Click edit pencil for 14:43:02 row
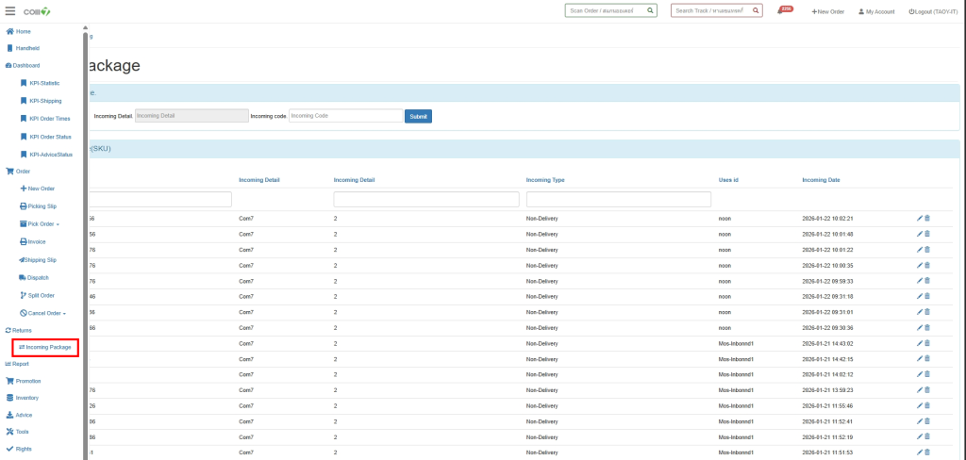 [x=920, y=343]
